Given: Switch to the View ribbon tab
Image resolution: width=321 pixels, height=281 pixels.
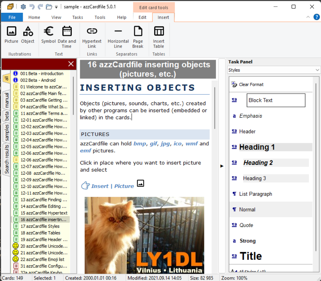Looking at the screenshot, I should (x=56, y=17).
